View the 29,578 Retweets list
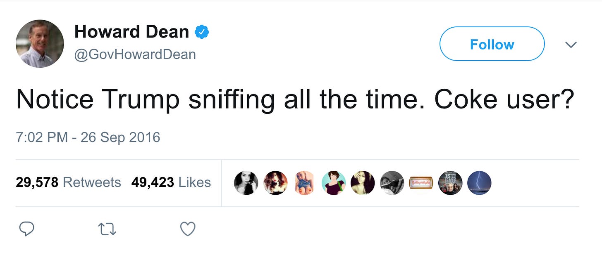The image size is (602, 262). (68, 182)
